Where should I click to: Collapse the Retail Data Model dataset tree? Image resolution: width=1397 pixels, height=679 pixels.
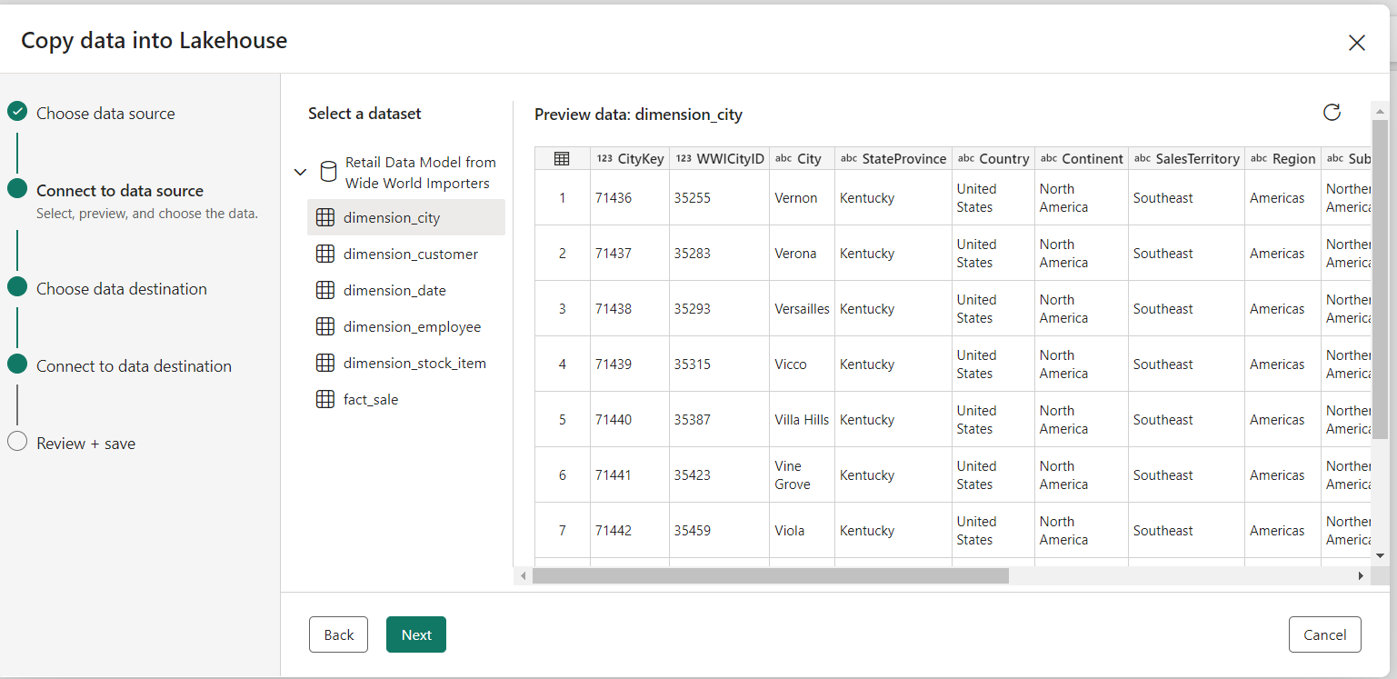coord(300,172)
